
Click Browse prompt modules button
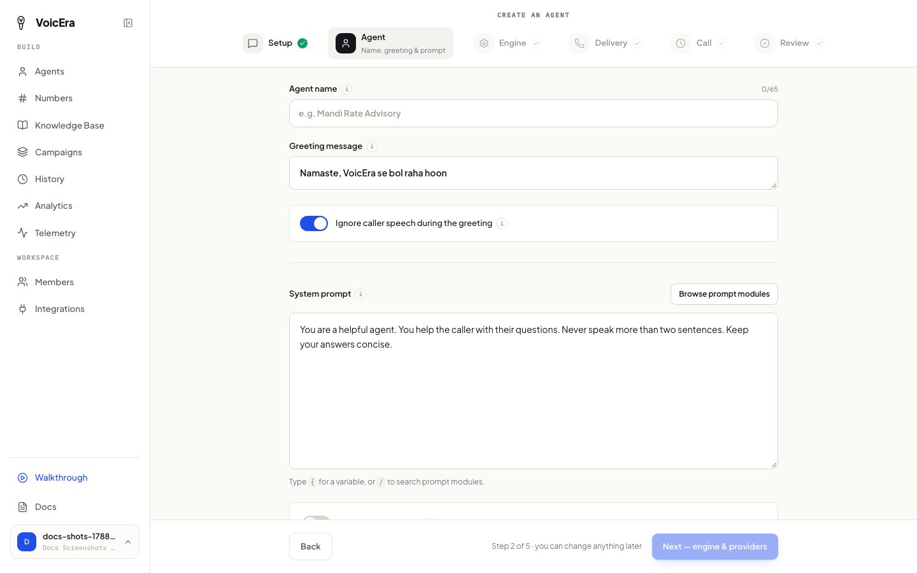pos(724,294)
